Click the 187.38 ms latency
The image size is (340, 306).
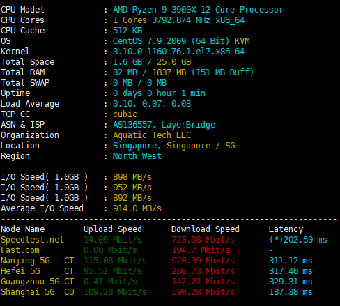291,292
